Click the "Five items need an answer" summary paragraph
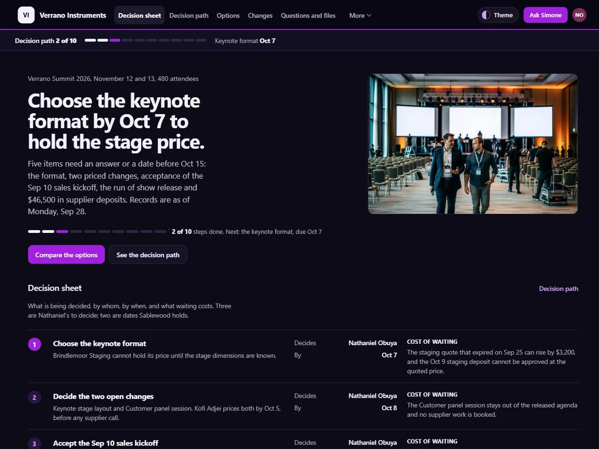The height and width of the screenshot is (449, 599). [116, 188]
